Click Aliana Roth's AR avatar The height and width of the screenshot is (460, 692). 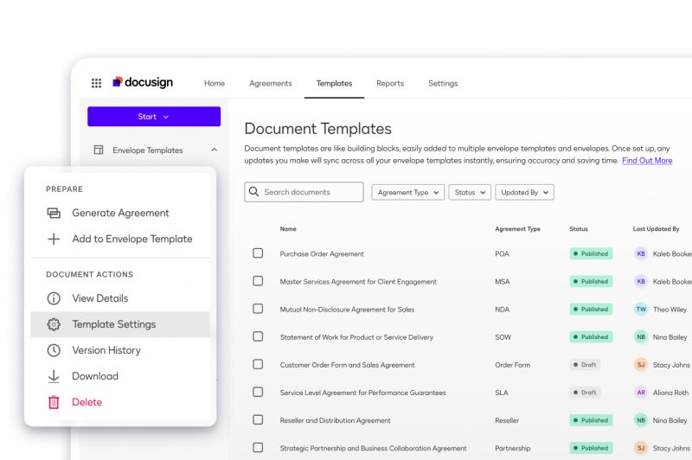[641, 393]
